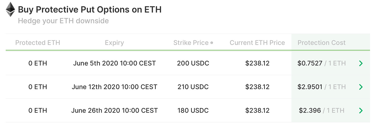375x127 pixels.
Task: Select the Expiry column header
Action: (114, 43)
